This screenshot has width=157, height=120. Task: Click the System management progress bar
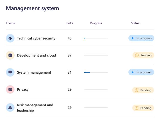pos(96,72)
